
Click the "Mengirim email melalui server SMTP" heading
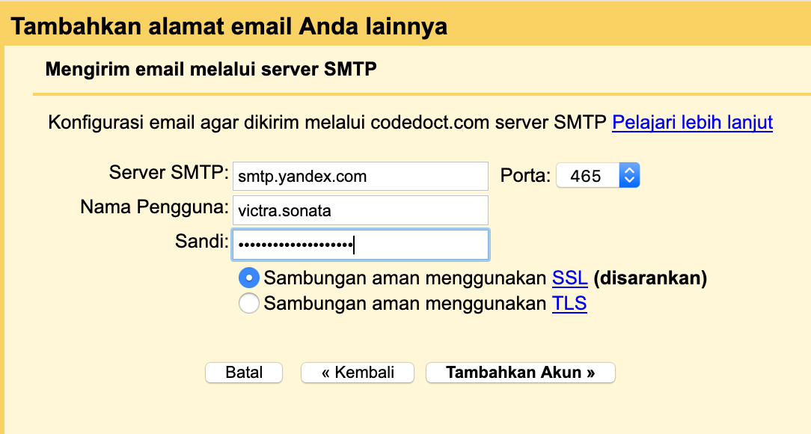tap(211, 70)
